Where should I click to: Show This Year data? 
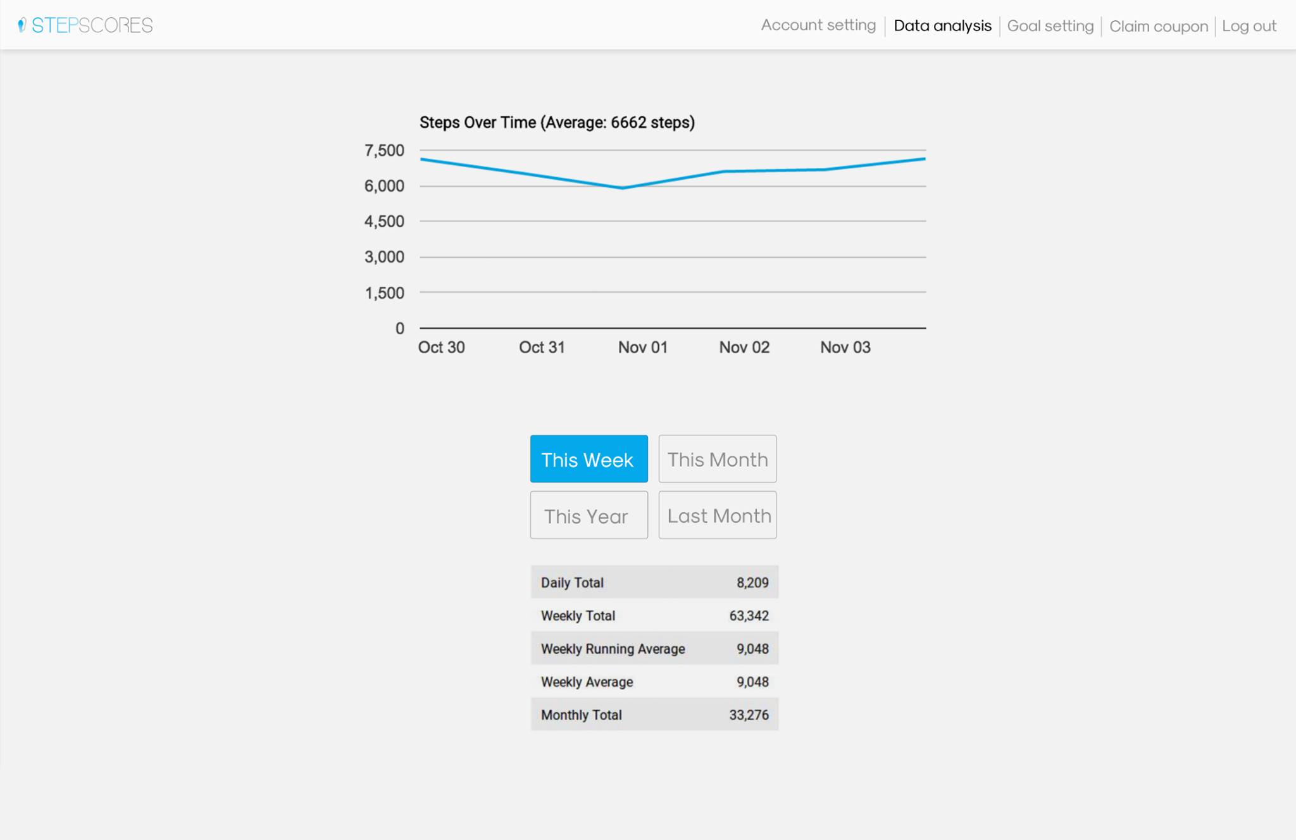[x=589, y=515]
